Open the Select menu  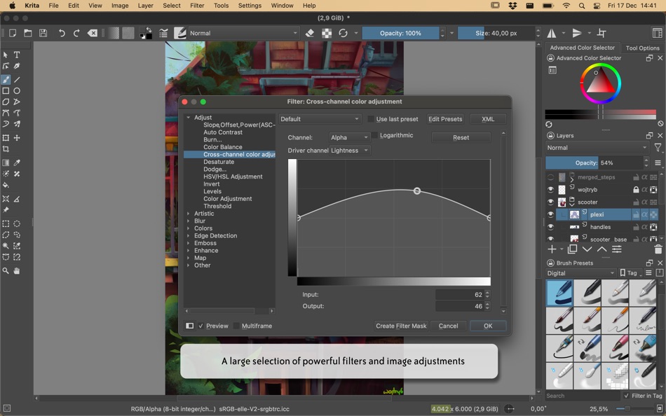click(172, 6)
